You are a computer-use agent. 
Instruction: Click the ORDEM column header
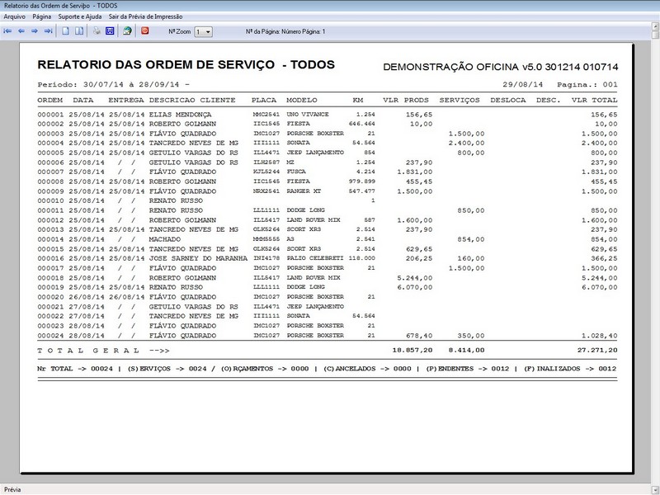point(50,100)
